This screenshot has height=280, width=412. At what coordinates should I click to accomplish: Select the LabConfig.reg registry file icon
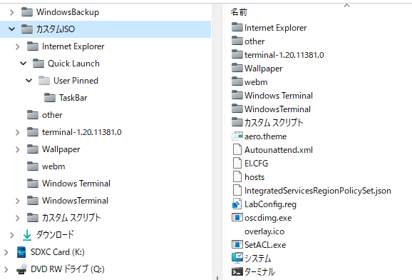[237, 204]
